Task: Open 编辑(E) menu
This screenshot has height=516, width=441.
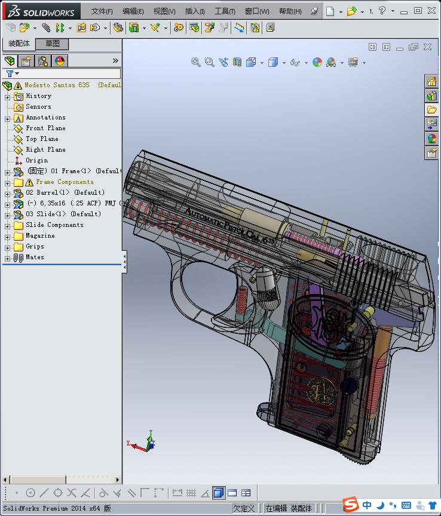Action: [x=133, y=11]
